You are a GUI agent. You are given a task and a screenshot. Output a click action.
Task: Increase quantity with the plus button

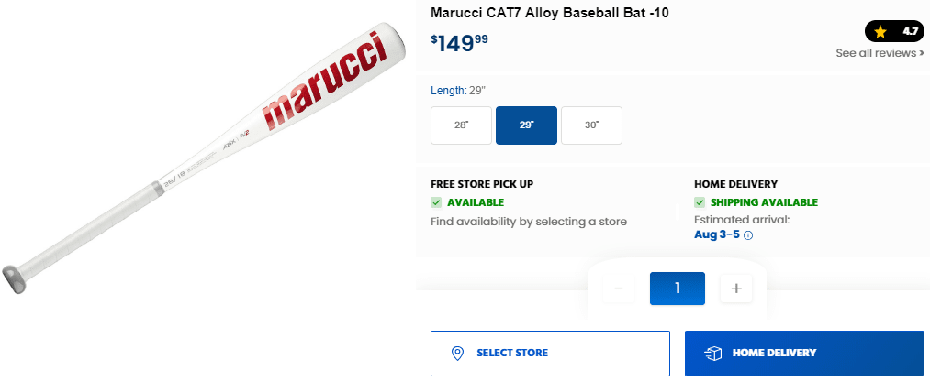(x=735, y=288)
